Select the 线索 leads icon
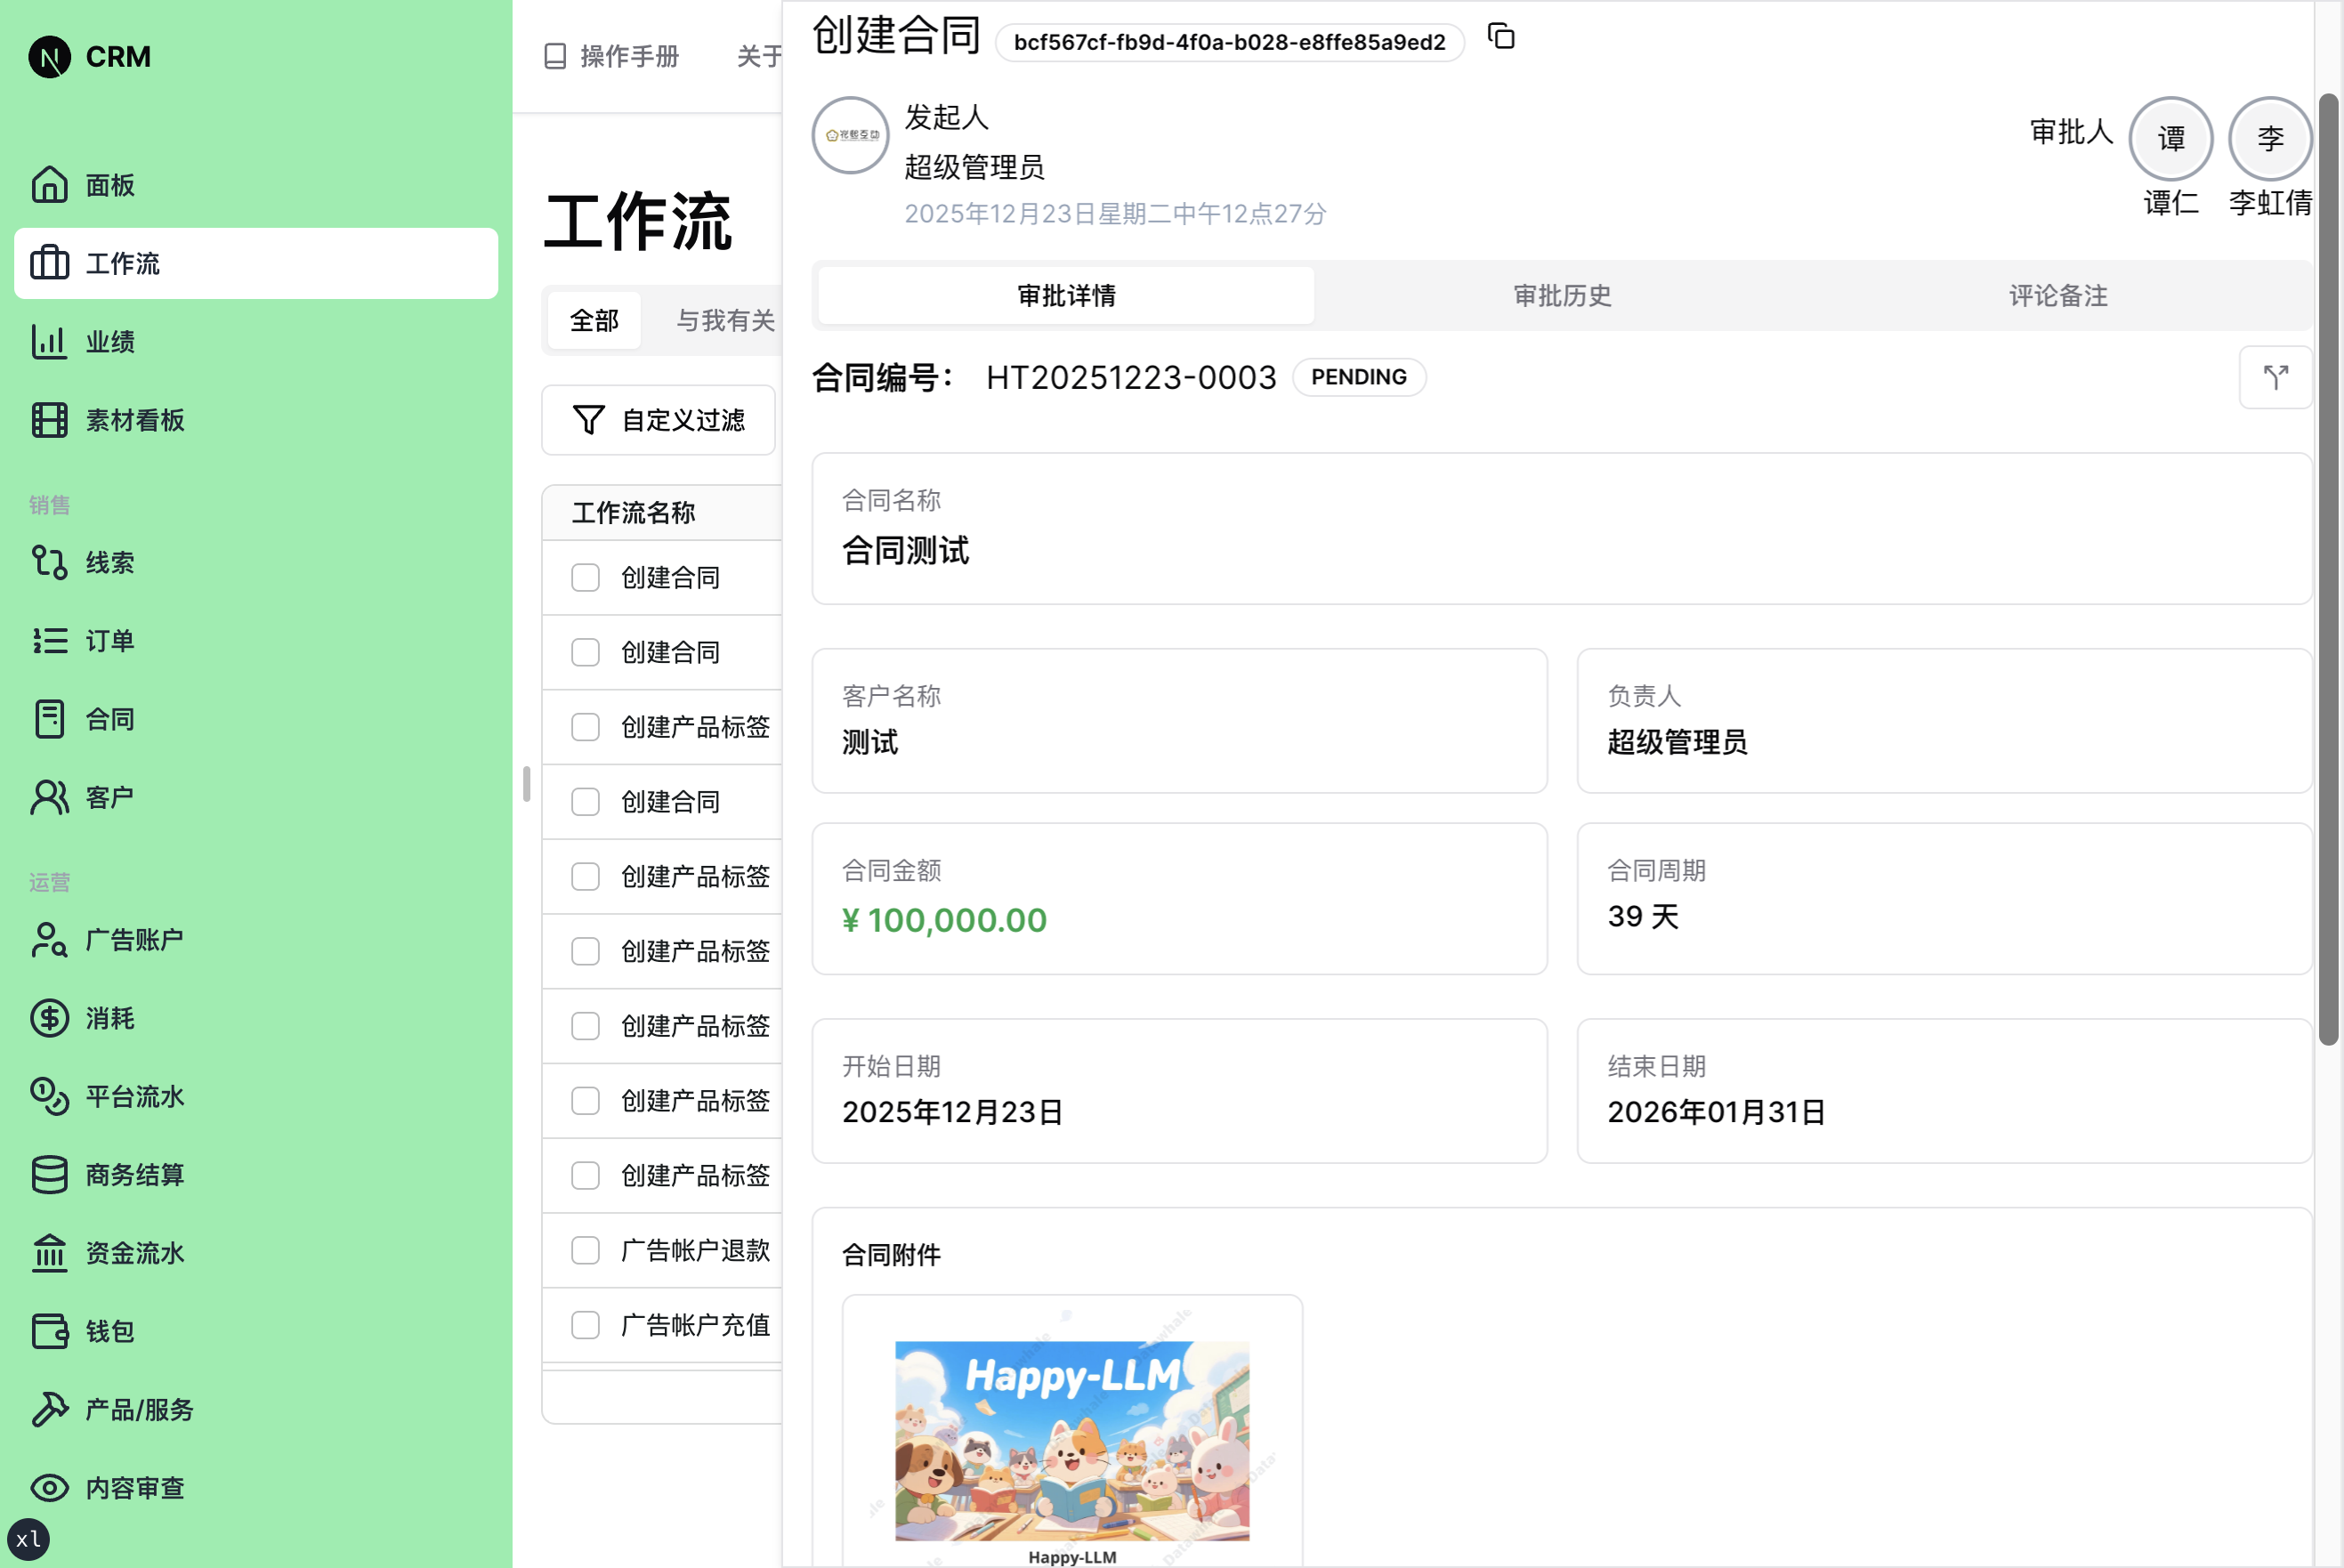2344x1568 pixels. tap(110, 562)
